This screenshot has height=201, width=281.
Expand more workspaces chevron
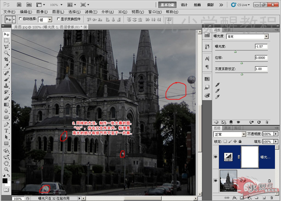[x=221, y=5]
